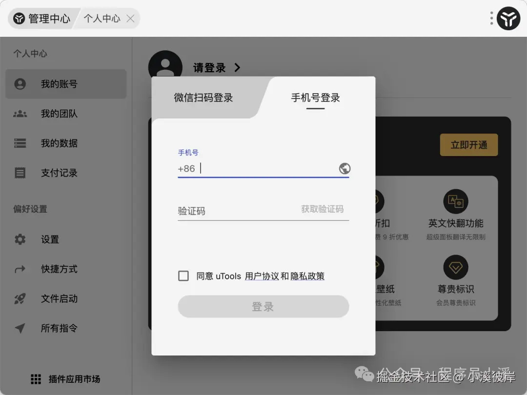Click the uTools logo at top right

click(508, 19)
